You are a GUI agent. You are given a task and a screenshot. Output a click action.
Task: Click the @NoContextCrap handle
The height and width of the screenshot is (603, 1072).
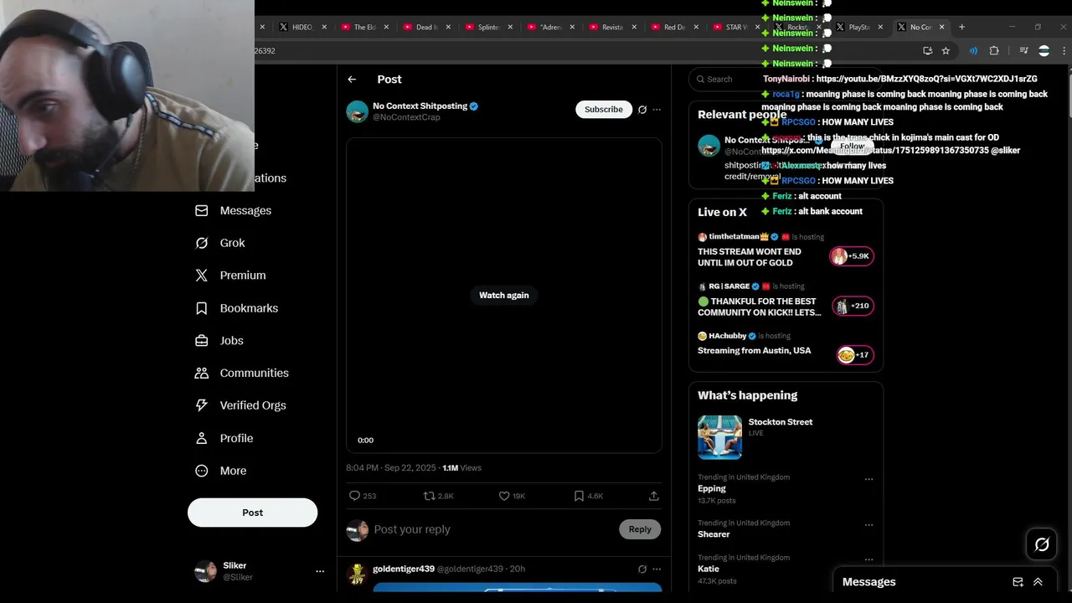point(406,117)
